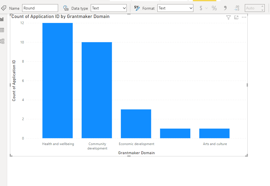
Task: Open the Format dropdown
Action: pos(175,8)
